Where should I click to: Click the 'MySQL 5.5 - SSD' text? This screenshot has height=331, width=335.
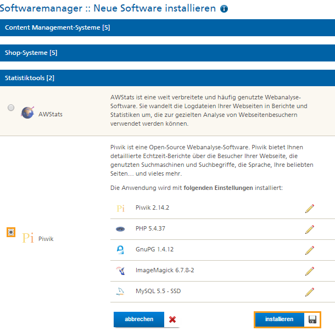(158, 291)
